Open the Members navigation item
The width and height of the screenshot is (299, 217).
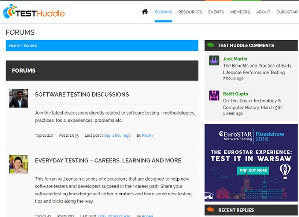[240, 12]
